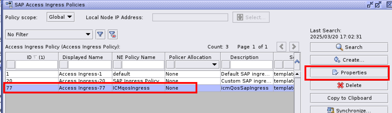Select the Access Ingress-1 default row
Viewport: 392px width, 113px height.
[x=150, y=74]
